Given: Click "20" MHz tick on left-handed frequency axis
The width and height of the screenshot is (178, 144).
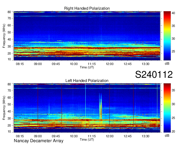Looking at the screenshot, I should pos(9,125).
